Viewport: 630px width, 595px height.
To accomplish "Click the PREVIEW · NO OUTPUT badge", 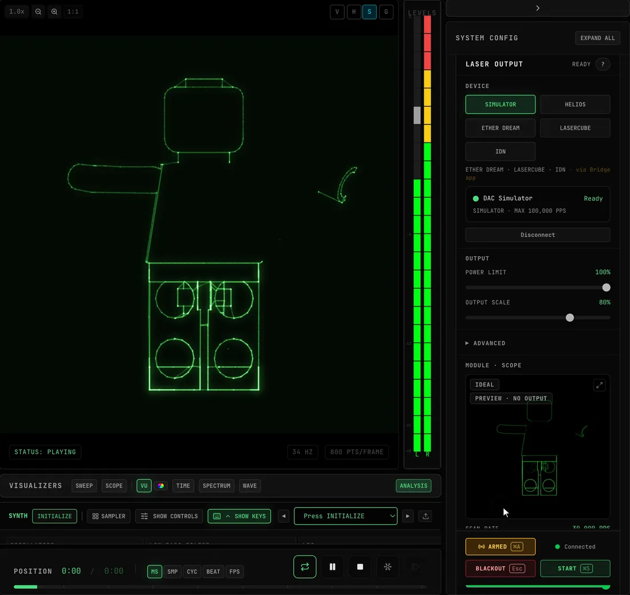I will (x=511, y=398).
